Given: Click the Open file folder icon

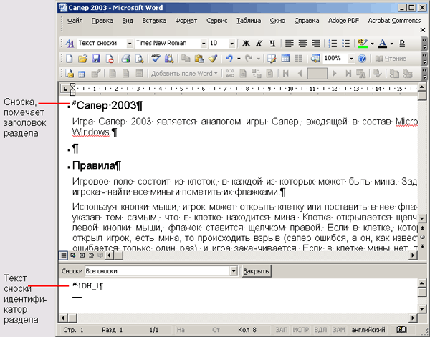Looking at the screenshot, I should point(82,59).
